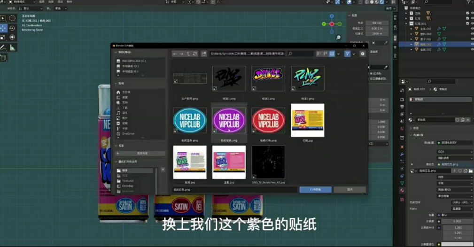This screenshot has height=247, width=474.
Task: Select red NICELAB VIPCLUB sticker thumbnail
Action: (268, 120)
